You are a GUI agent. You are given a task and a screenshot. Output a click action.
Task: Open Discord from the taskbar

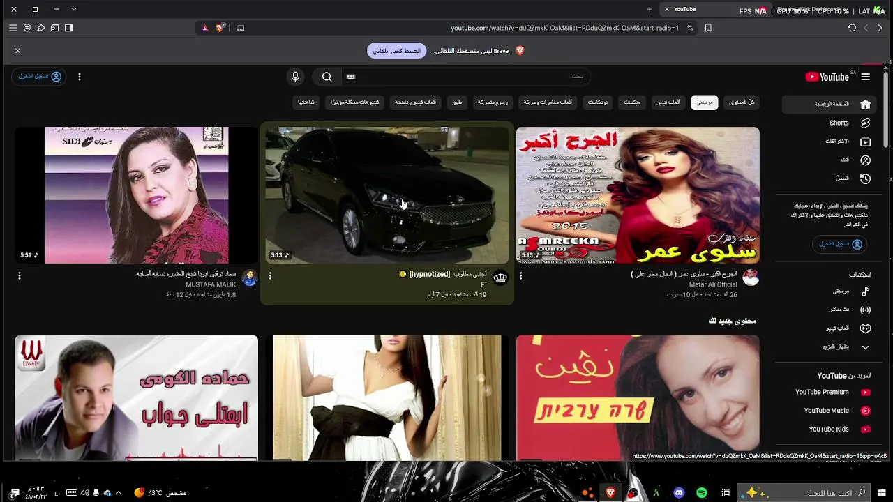click(679, 493)
